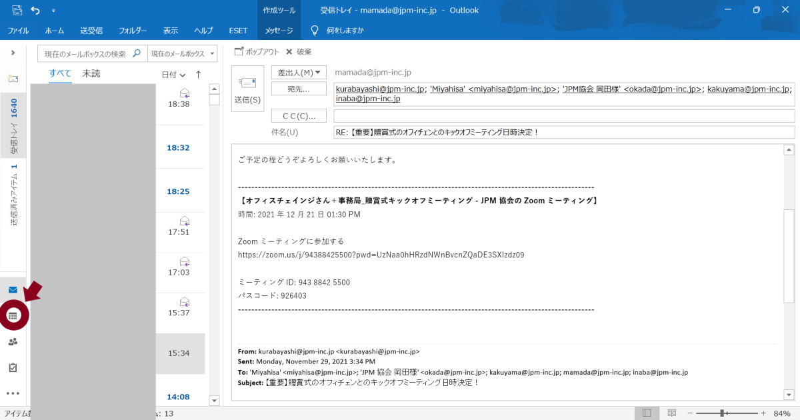Toggle sort order with the up arrow

point(198,75)
